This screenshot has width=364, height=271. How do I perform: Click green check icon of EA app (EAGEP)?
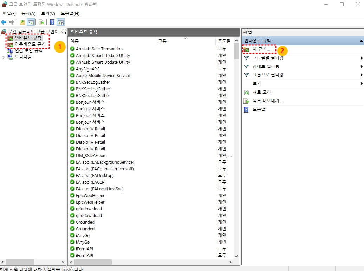click(72, 182)
